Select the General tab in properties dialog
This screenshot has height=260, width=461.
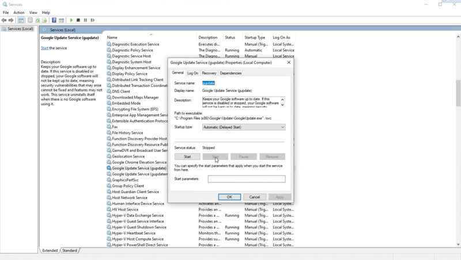point(177,72)
